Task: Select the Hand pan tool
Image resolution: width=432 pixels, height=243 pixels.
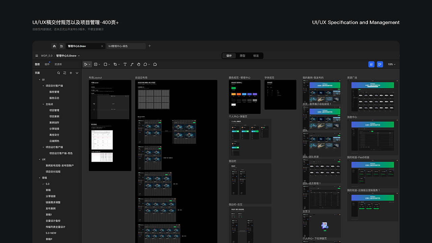Action: point(138,64)
